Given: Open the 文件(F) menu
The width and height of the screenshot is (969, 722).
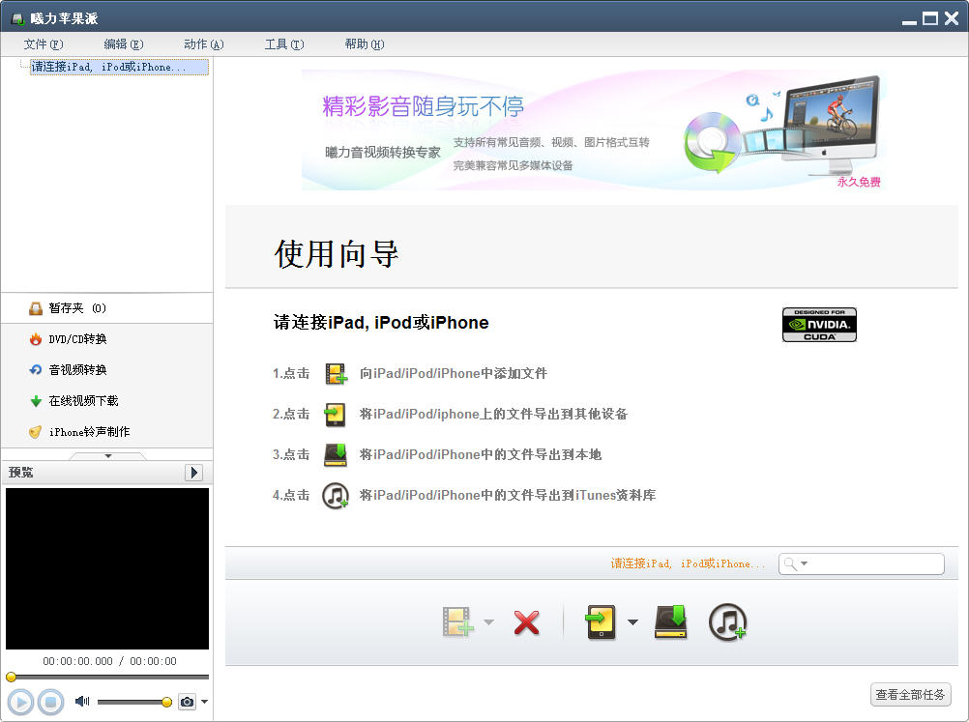Looking at the screenshot, I should 44,44.
